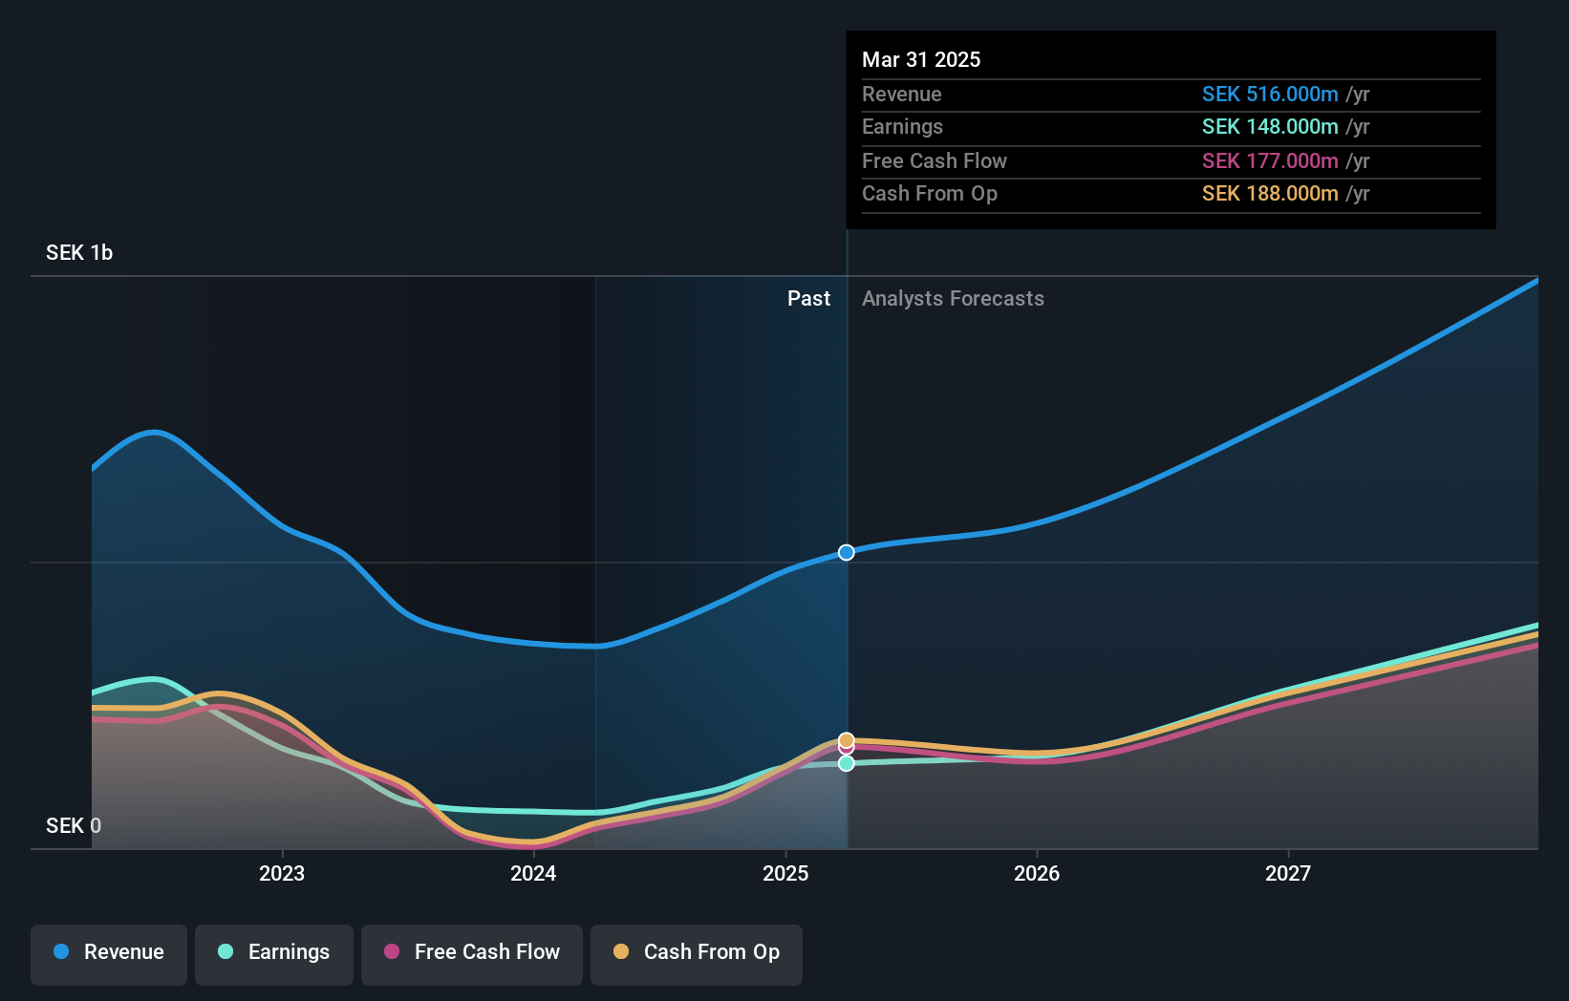
Task: Click SEK 516.000m revenue value in tooltip
Action: pyautogui.click(x=1270, y=94)
